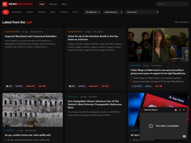Click author name Pete Dolack
The width and height of the screenshot is (191, 143).
pyautogui.click(x=98, y=32)
